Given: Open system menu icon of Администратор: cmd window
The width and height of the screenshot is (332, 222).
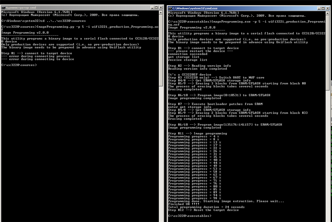Looking at the screenshot, I should (x=3, y=8).
